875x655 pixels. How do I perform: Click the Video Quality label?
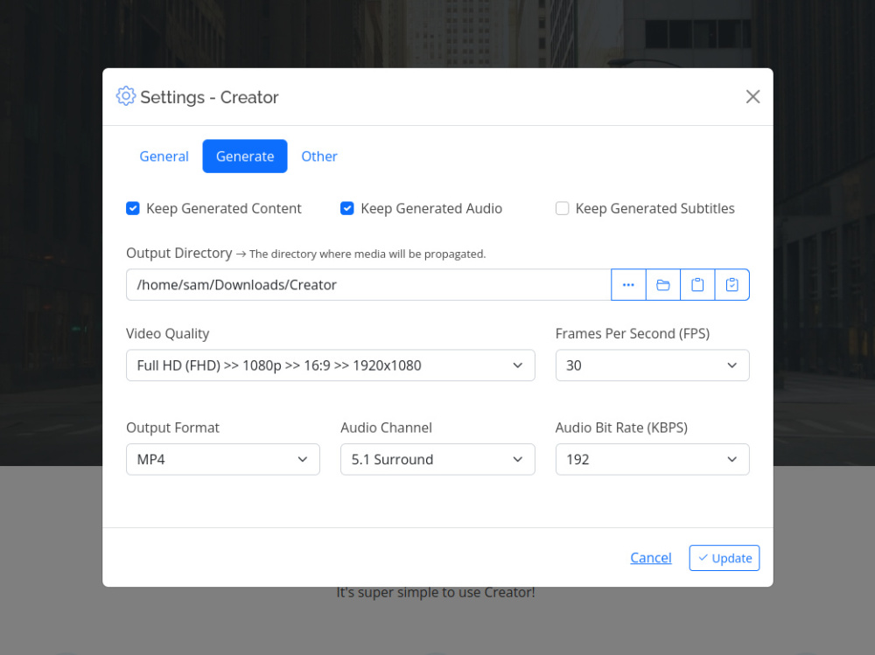pyautogui.click(x=167, y=334)
